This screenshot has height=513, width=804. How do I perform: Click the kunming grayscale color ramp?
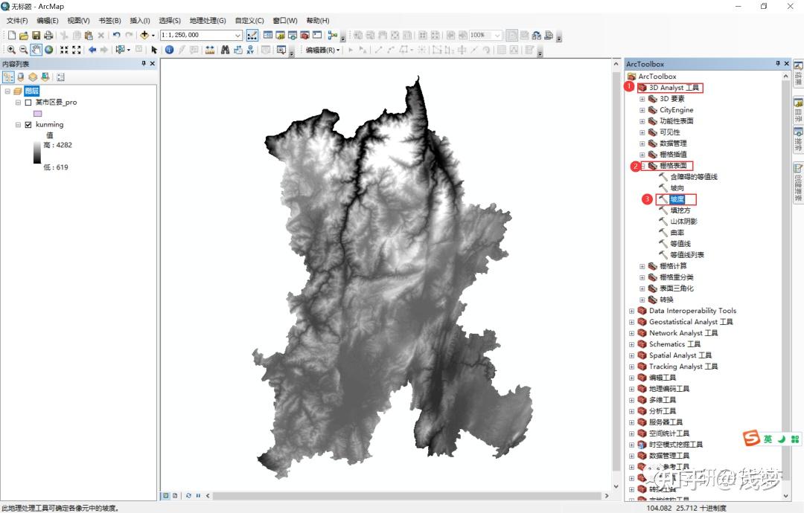37,152
